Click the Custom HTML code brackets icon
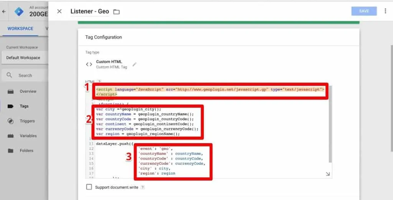Image resolution: width=393 pixels, height=200 pixels. (89, 64)
